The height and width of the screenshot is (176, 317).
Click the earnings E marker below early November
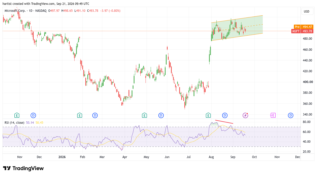[x=17, y=115]
